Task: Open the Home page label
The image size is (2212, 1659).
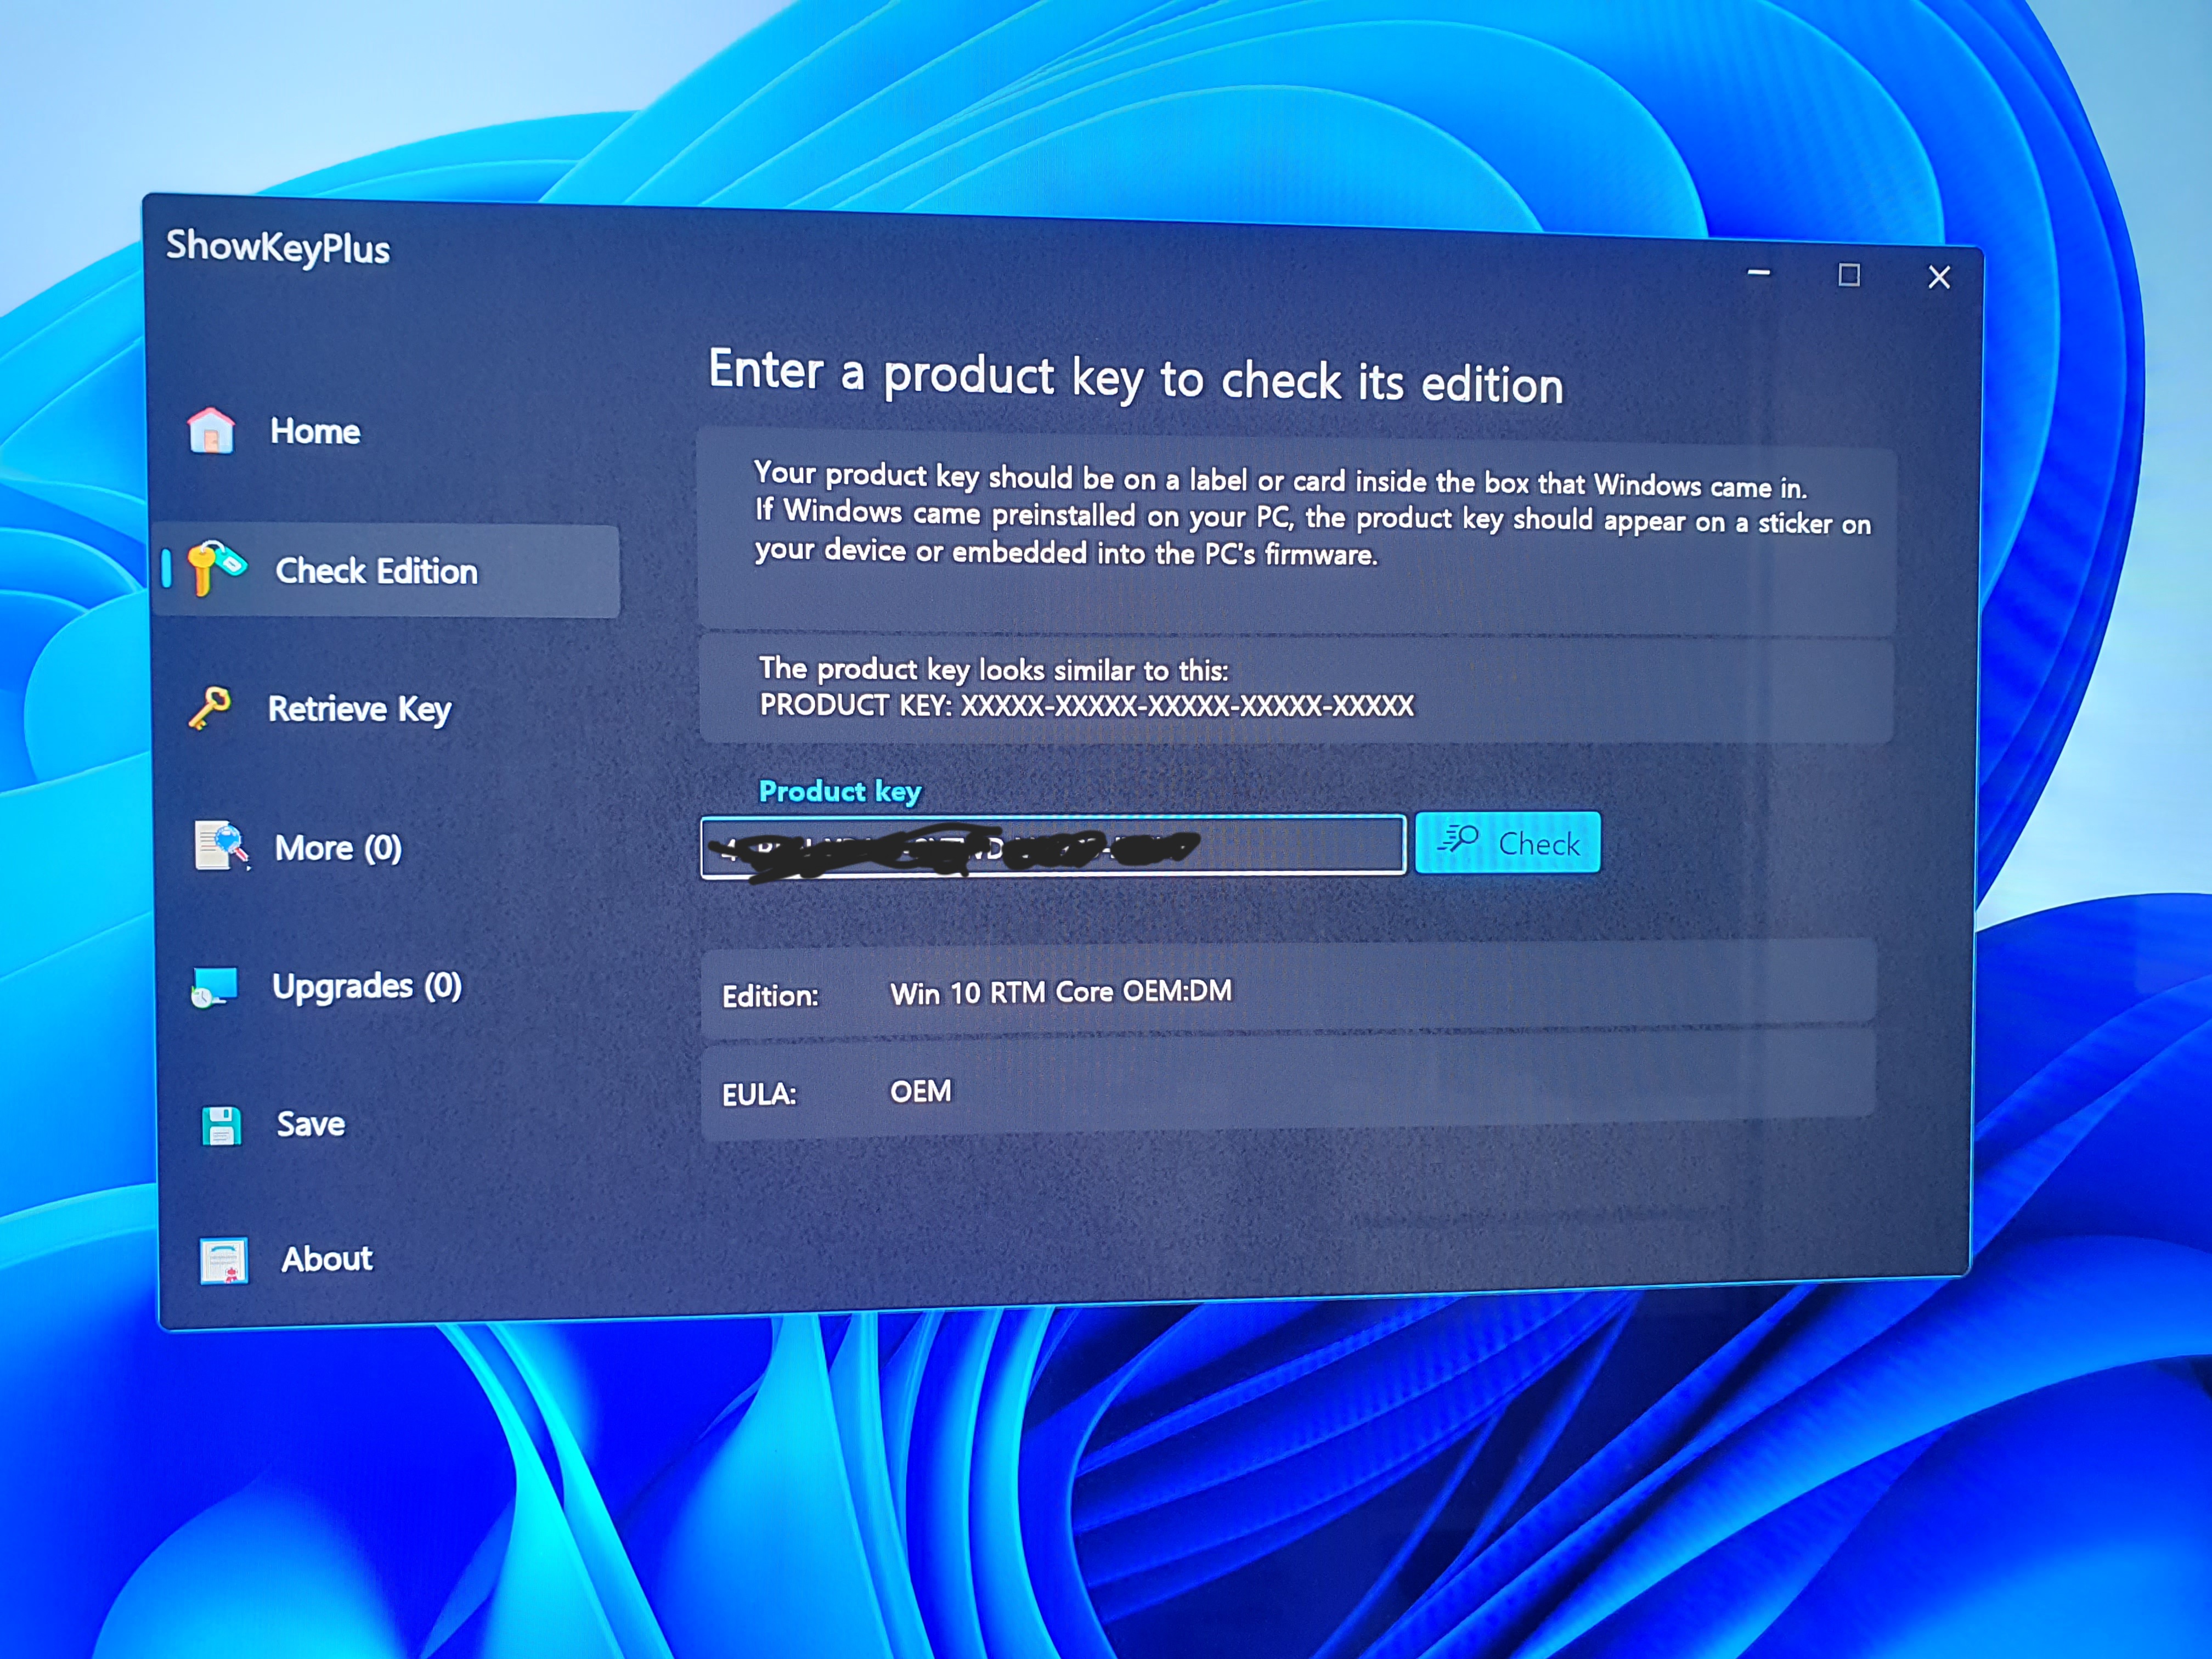Action: [315, 431]
